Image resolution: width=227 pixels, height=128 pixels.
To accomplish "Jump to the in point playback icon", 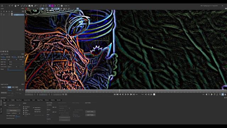I will coord(117,95).
